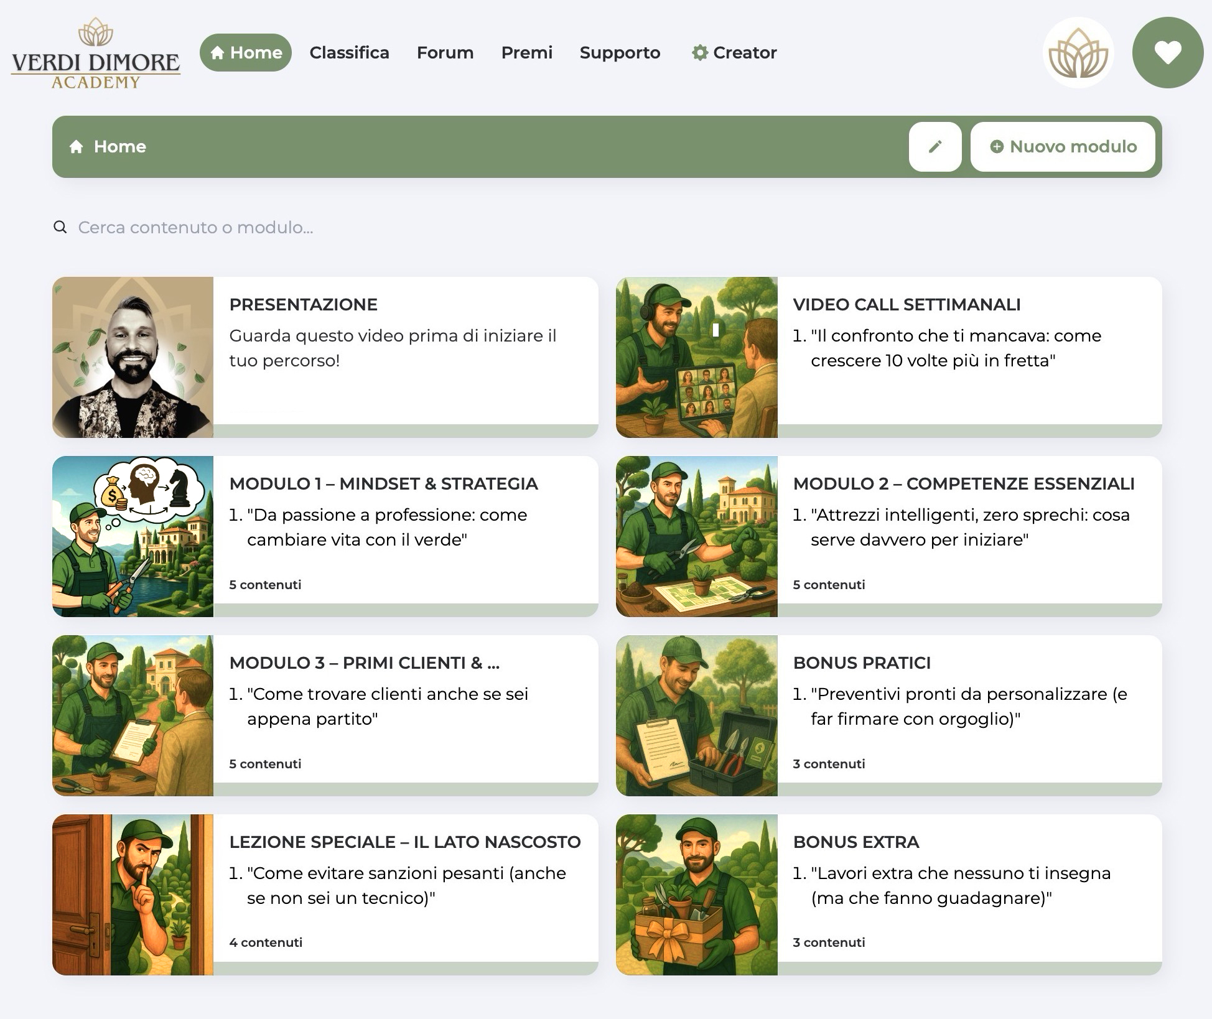The image size is (1212, 1019).
Task: Click lesson 'Come evitare sanzioni pesanti'
Action: tap(406, 886)
